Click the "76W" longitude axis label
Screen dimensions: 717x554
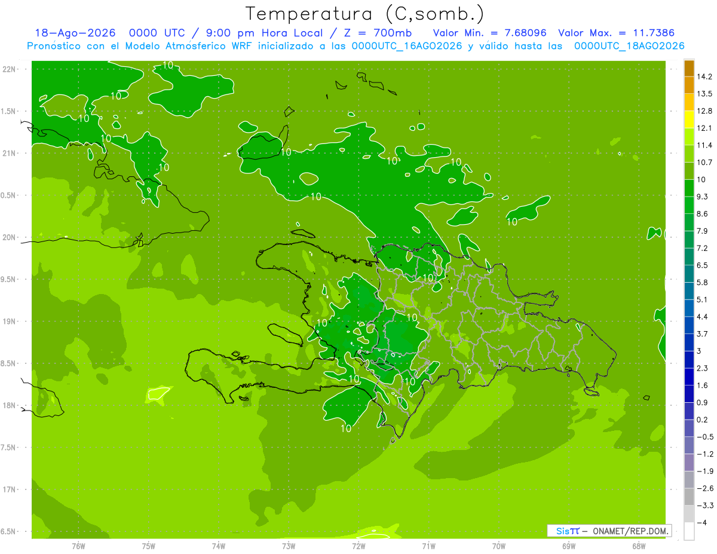tap(78, 546)
